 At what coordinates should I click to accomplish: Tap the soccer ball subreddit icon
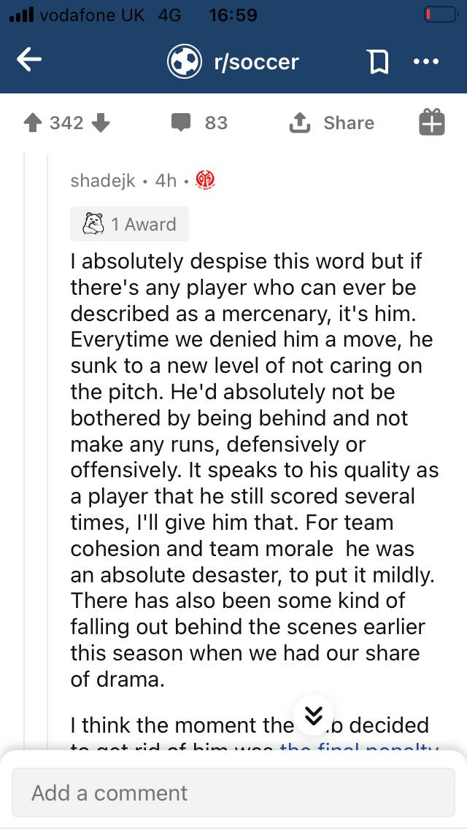(184, 62)
